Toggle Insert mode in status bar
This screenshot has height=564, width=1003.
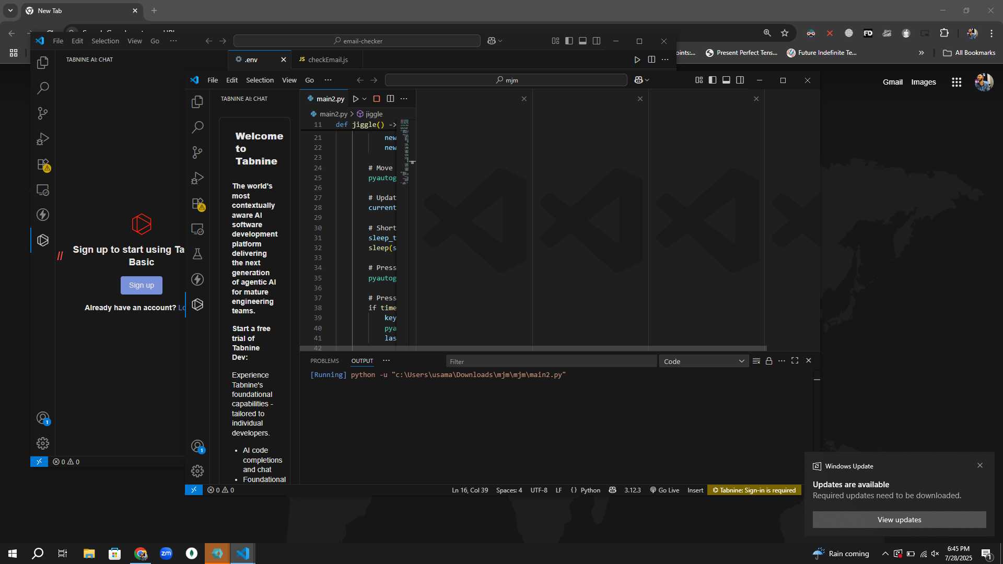click(695, 490)
